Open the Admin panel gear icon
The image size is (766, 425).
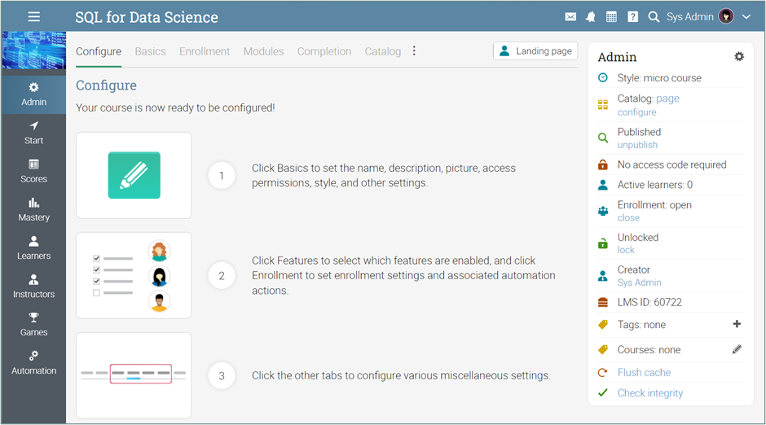(739, 57)
